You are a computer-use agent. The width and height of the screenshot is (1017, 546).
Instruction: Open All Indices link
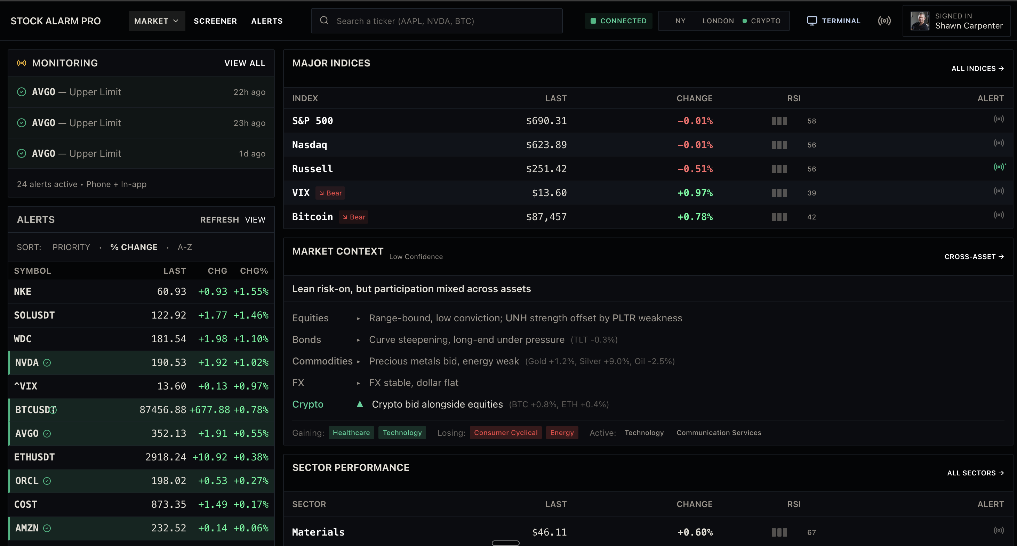977,69
